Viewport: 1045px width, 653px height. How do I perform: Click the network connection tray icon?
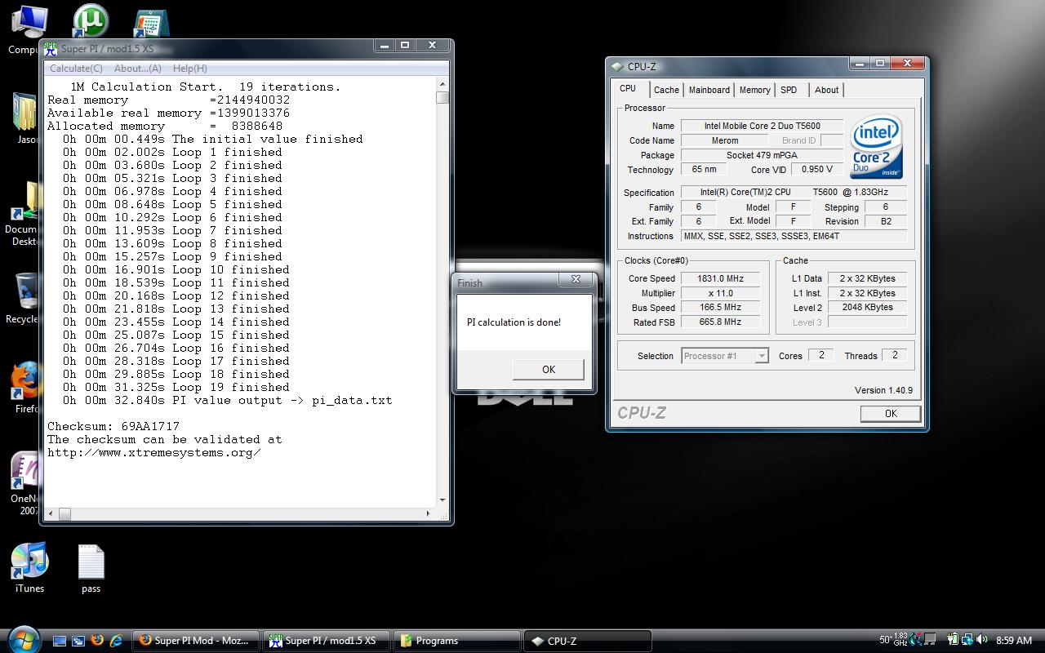point(969,640)
